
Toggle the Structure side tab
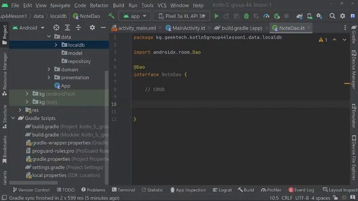coord(4,117)
